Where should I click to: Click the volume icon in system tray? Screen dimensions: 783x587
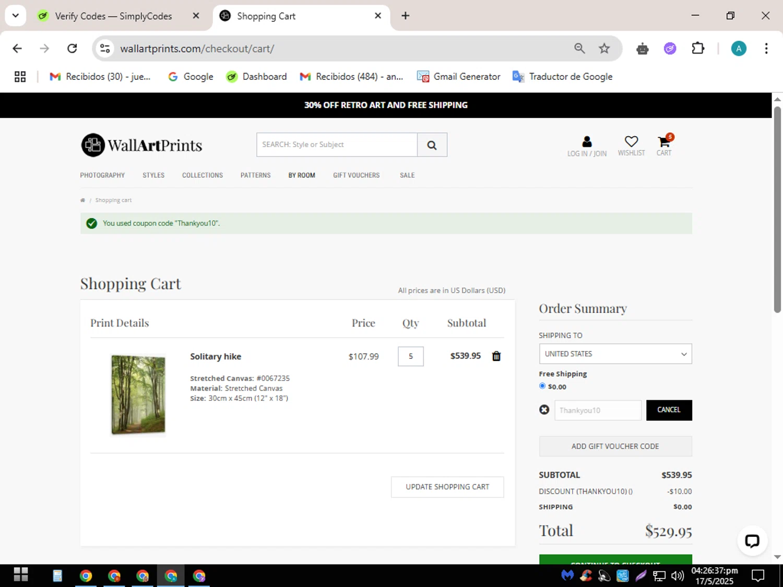tap(678, 576)
